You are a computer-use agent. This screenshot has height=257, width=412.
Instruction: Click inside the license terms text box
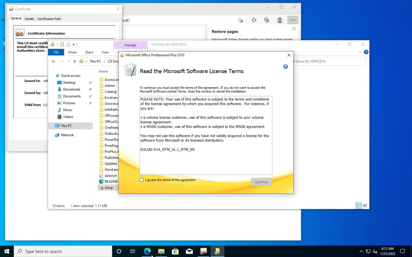click(206, 135)
